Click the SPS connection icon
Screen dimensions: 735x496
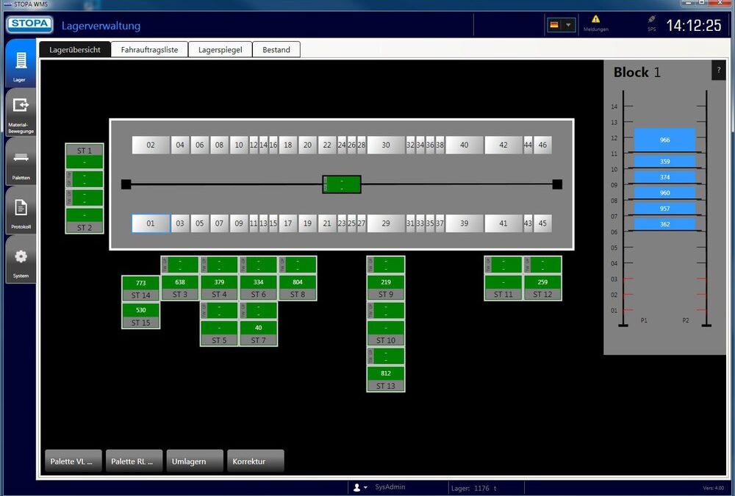coord(651,19)
